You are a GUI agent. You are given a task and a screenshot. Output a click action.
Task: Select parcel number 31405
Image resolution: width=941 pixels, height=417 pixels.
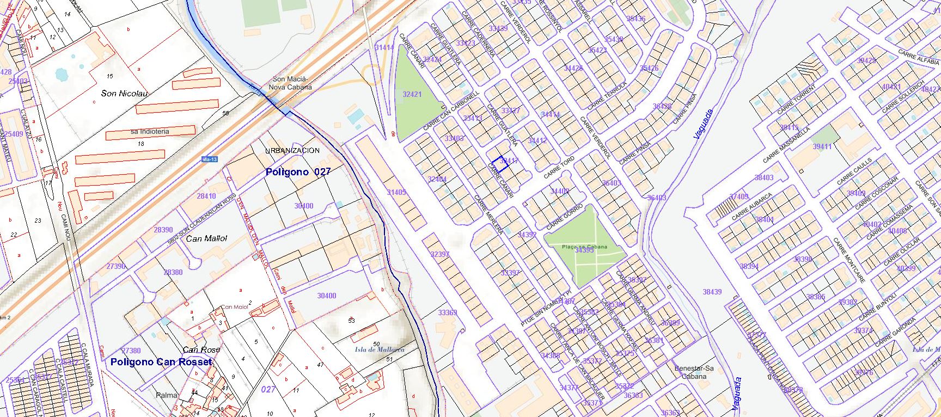tap(396, 192)
